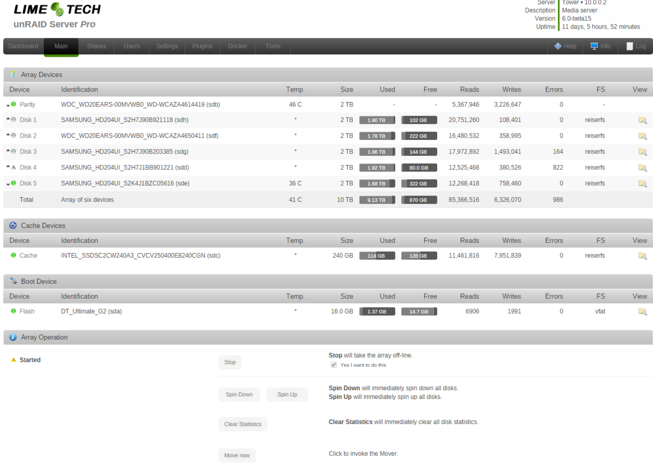Click the grey status ball for Disk 3
This screenshot has height=473, width=653.
pos(13,151)
